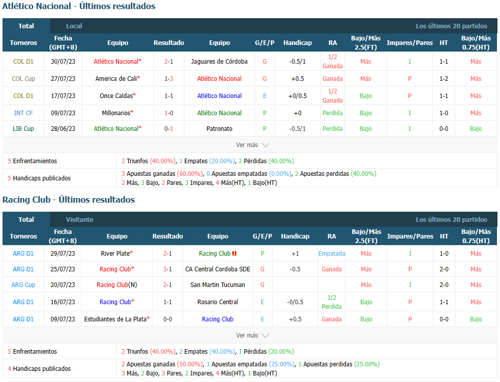Open ARG D1 tournament on 09/07/23 Estudiantes row
The image size is (500, 382).
click(x=23, y=319)
